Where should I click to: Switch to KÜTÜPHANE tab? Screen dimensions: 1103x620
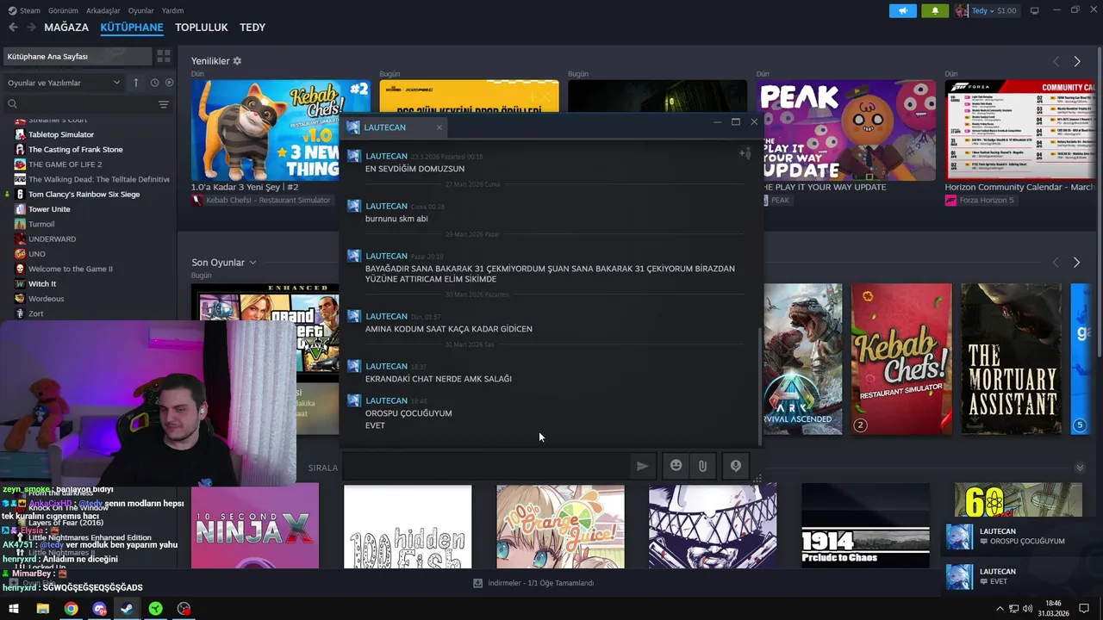click(x=132, y=28)
